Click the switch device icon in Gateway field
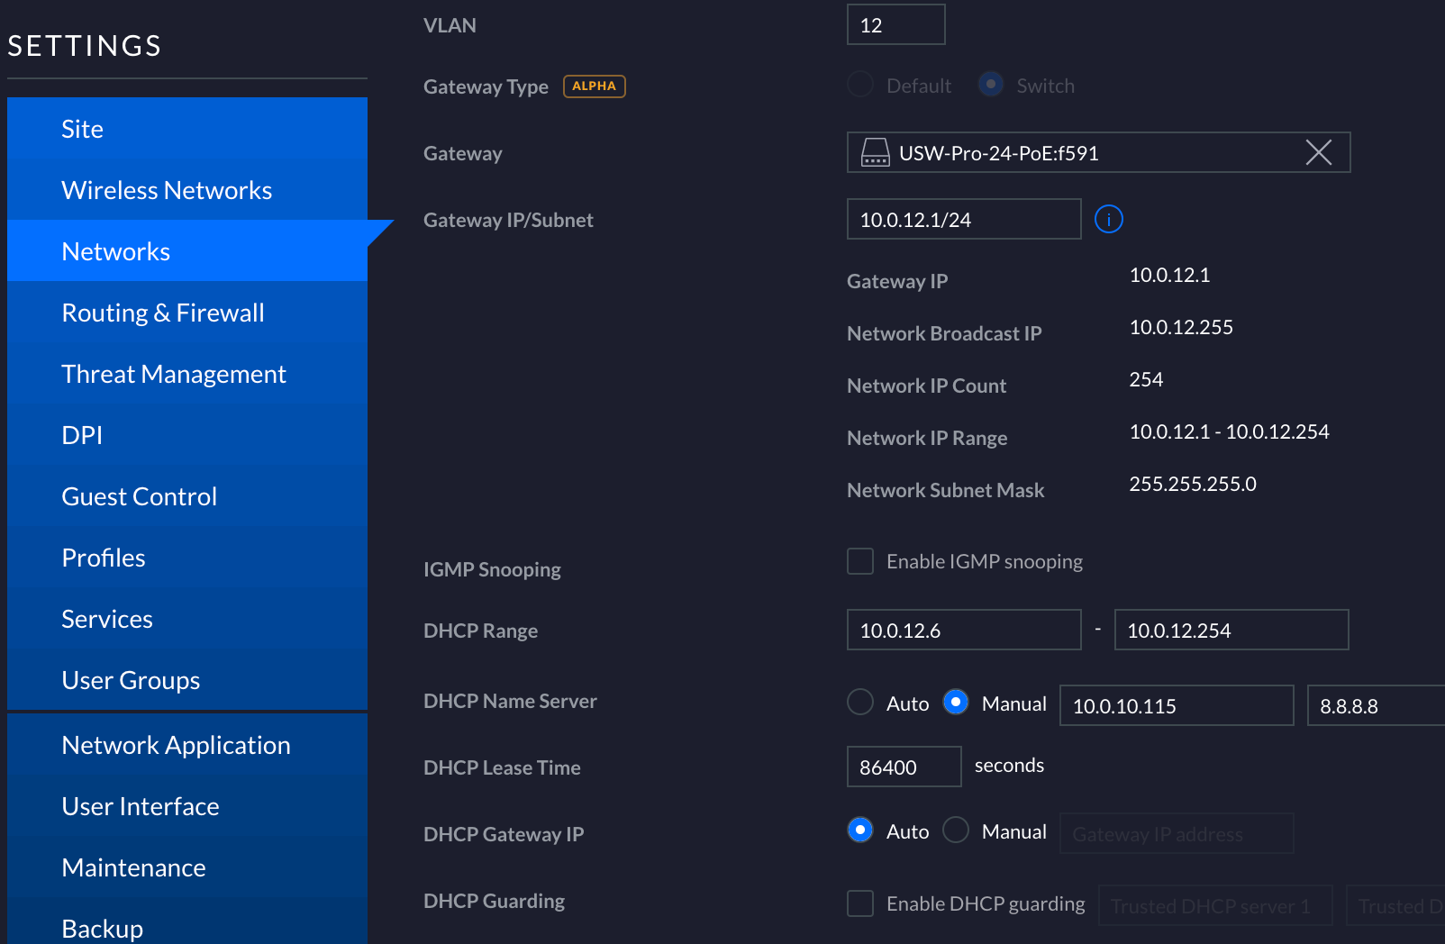The height and width of the screenshot is (944, 1445). coord(875,153)
